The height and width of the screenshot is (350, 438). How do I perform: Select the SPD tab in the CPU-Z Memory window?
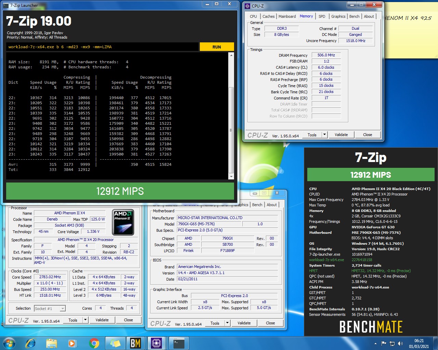click(322, 16)
